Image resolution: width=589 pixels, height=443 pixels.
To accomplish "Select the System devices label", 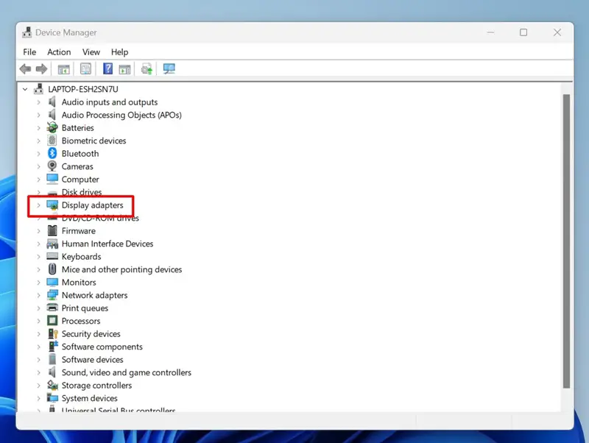I will tap(89, 398).
